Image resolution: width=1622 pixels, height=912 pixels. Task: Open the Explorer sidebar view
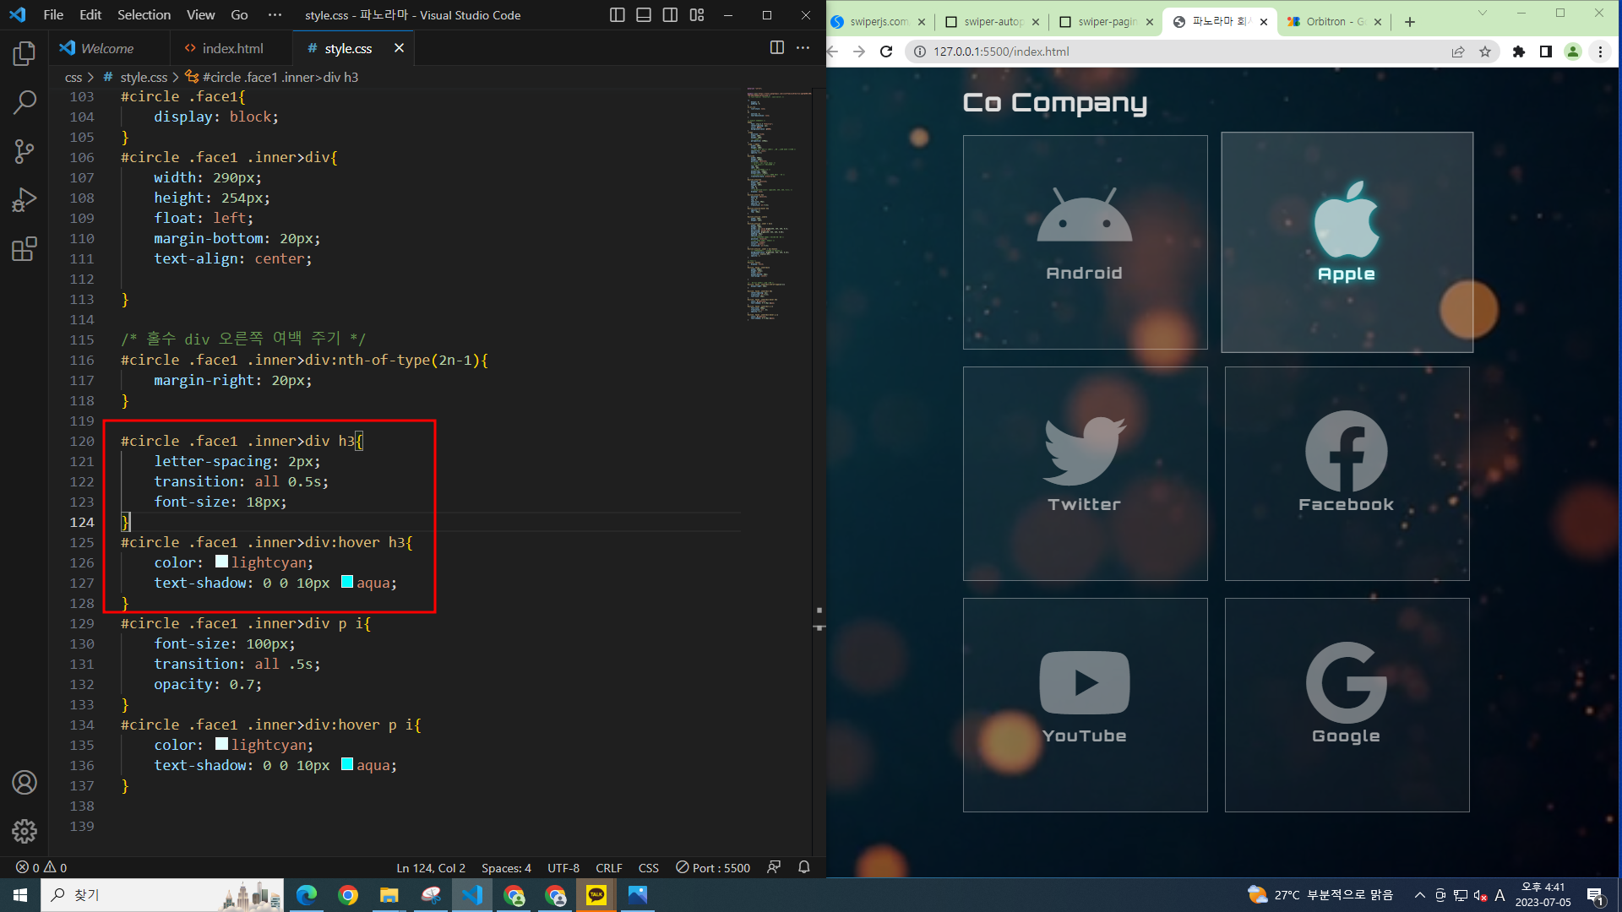click(24, 54)
